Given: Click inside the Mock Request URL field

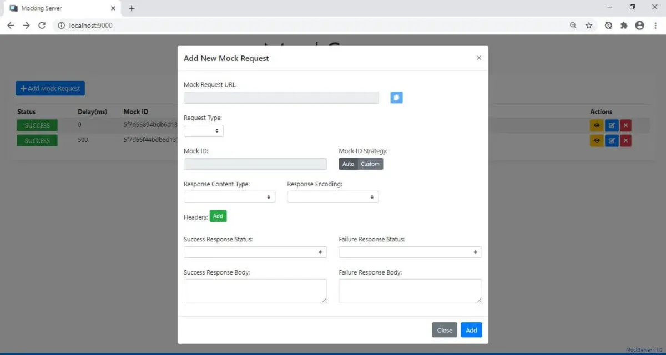Looking at the screenshot, I should [280, 97].
